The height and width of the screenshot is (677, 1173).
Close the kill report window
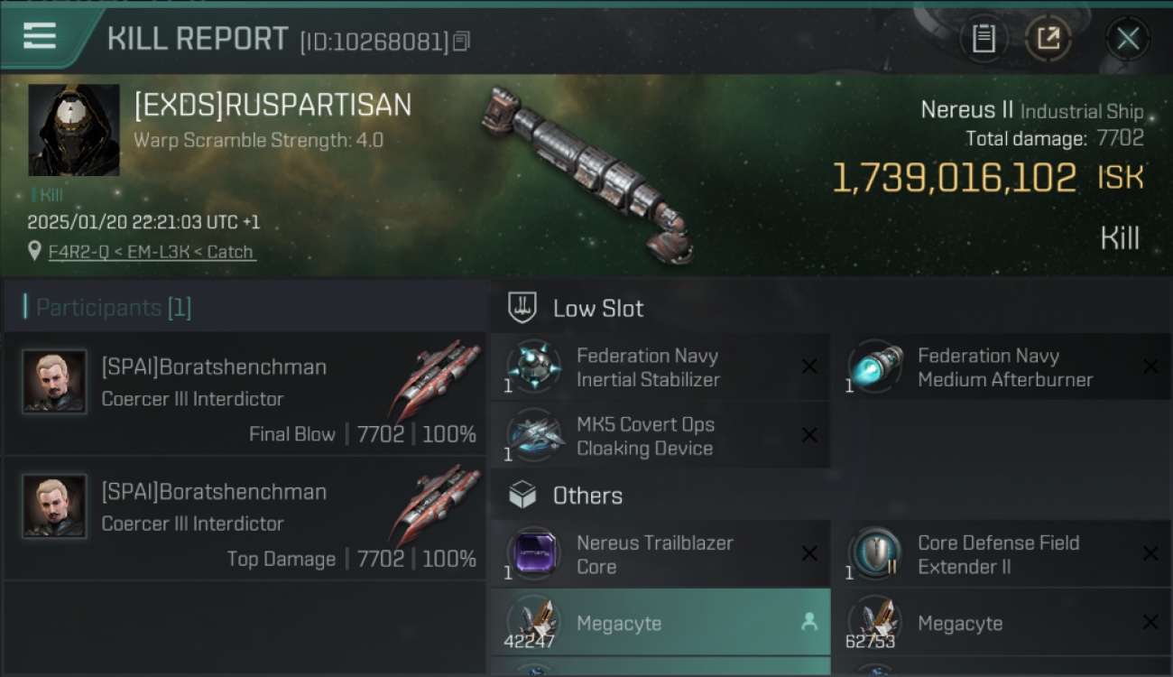pos(1128,39)
